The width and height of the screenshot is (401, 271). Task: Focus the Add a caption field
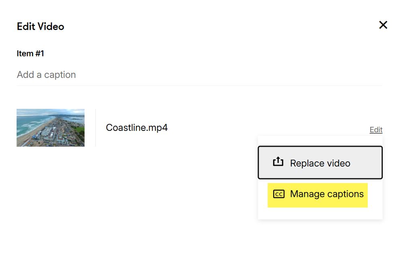199,75
